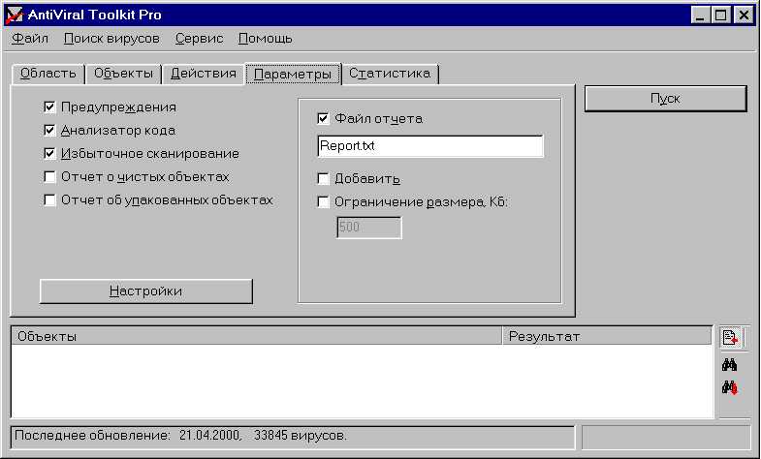Click the Результат column header
Image resolution: width=761 pixels, height=459 pixels.
click(x=607, y=336)
